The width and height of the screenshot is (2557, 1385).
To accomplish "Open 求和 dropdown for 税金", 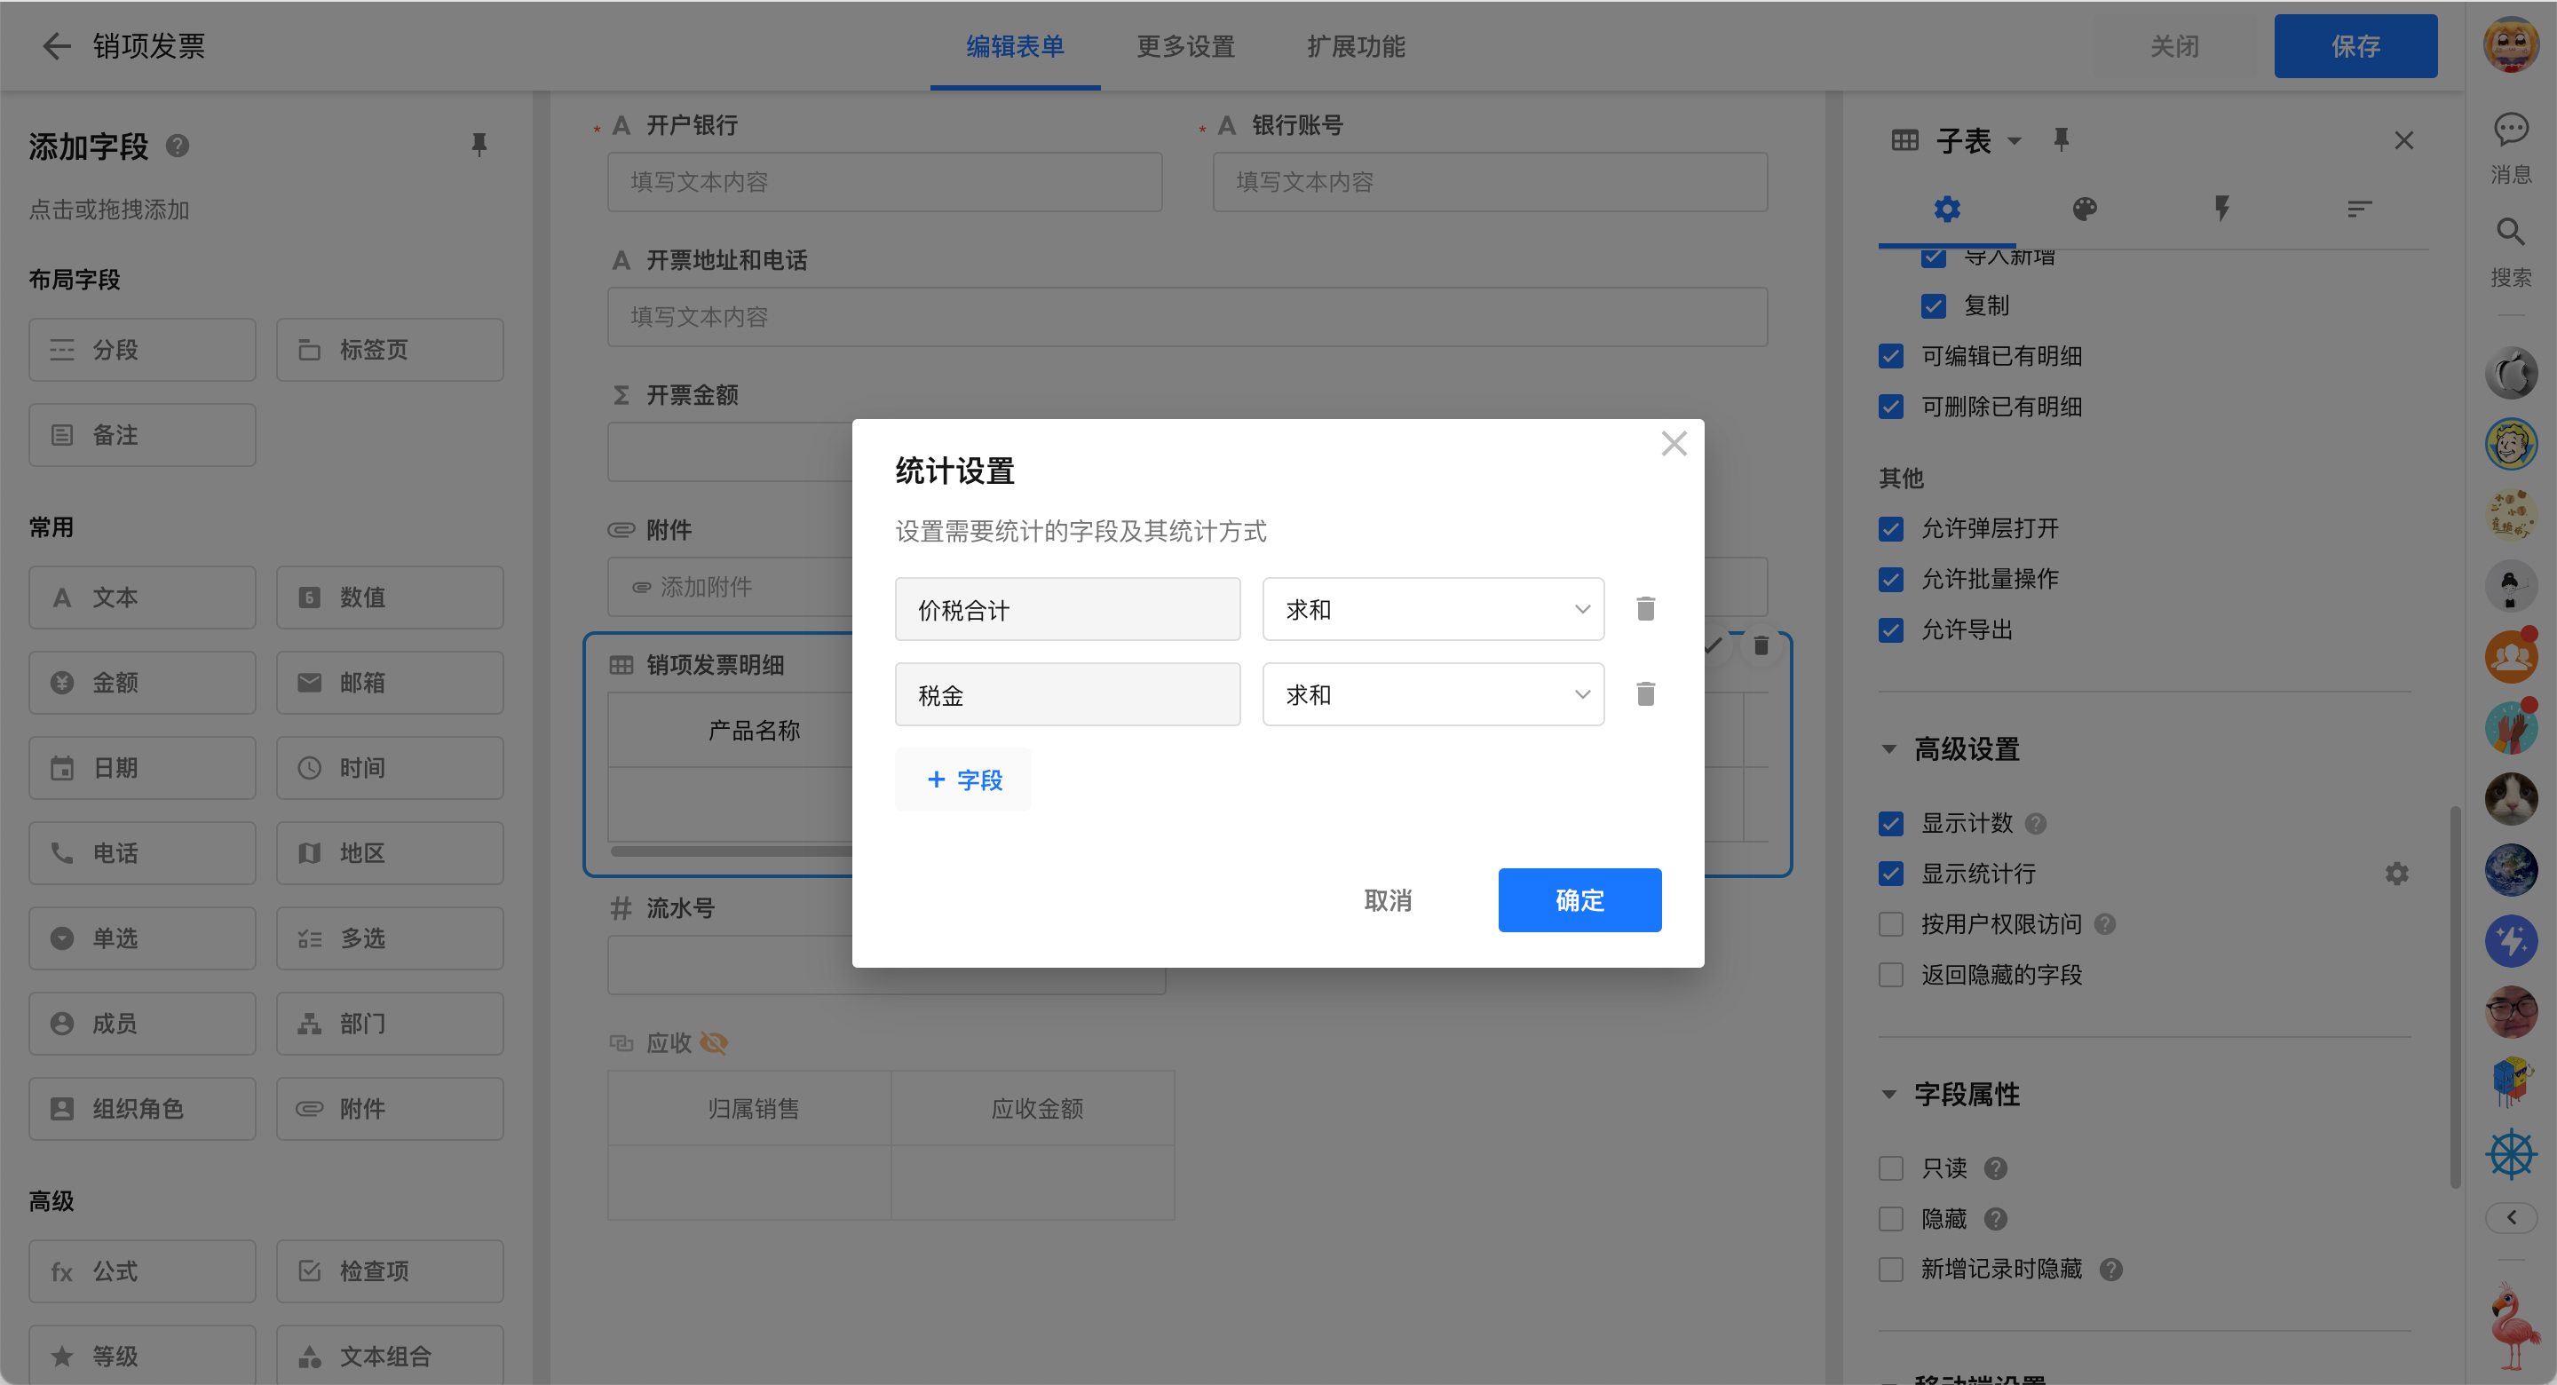I will tap(1432, 694).
